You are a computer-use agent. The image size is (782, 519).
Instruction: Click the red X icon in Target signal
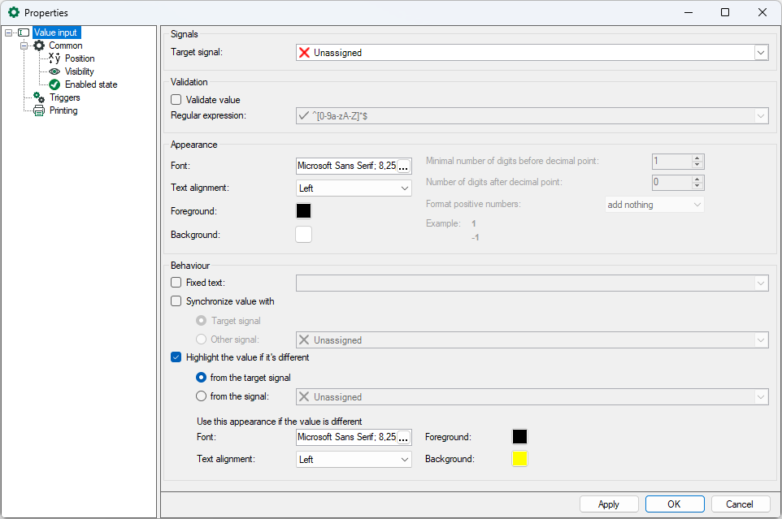coord(304,52)
